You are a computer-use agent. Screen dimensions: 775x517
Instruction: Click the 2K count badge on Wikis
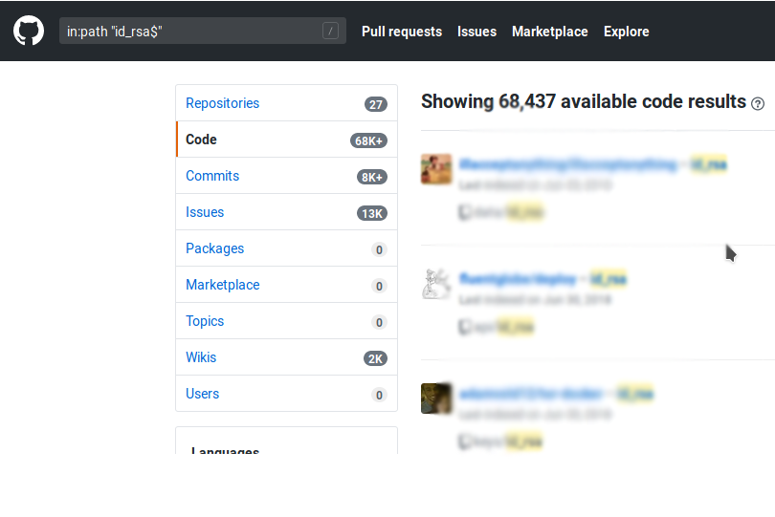click(375, 358)
